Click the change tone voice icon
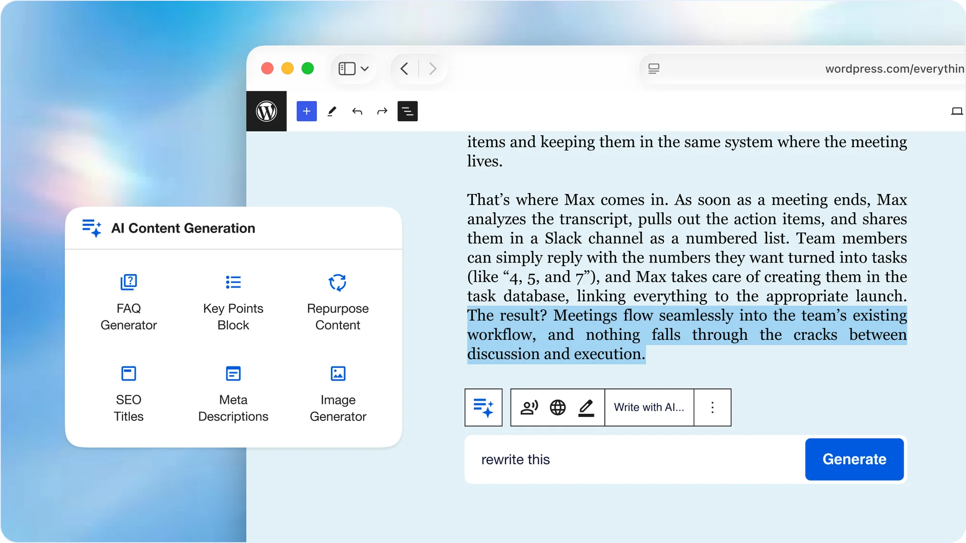The height and width of the screenshot is (543, 966). coord(529,407)
